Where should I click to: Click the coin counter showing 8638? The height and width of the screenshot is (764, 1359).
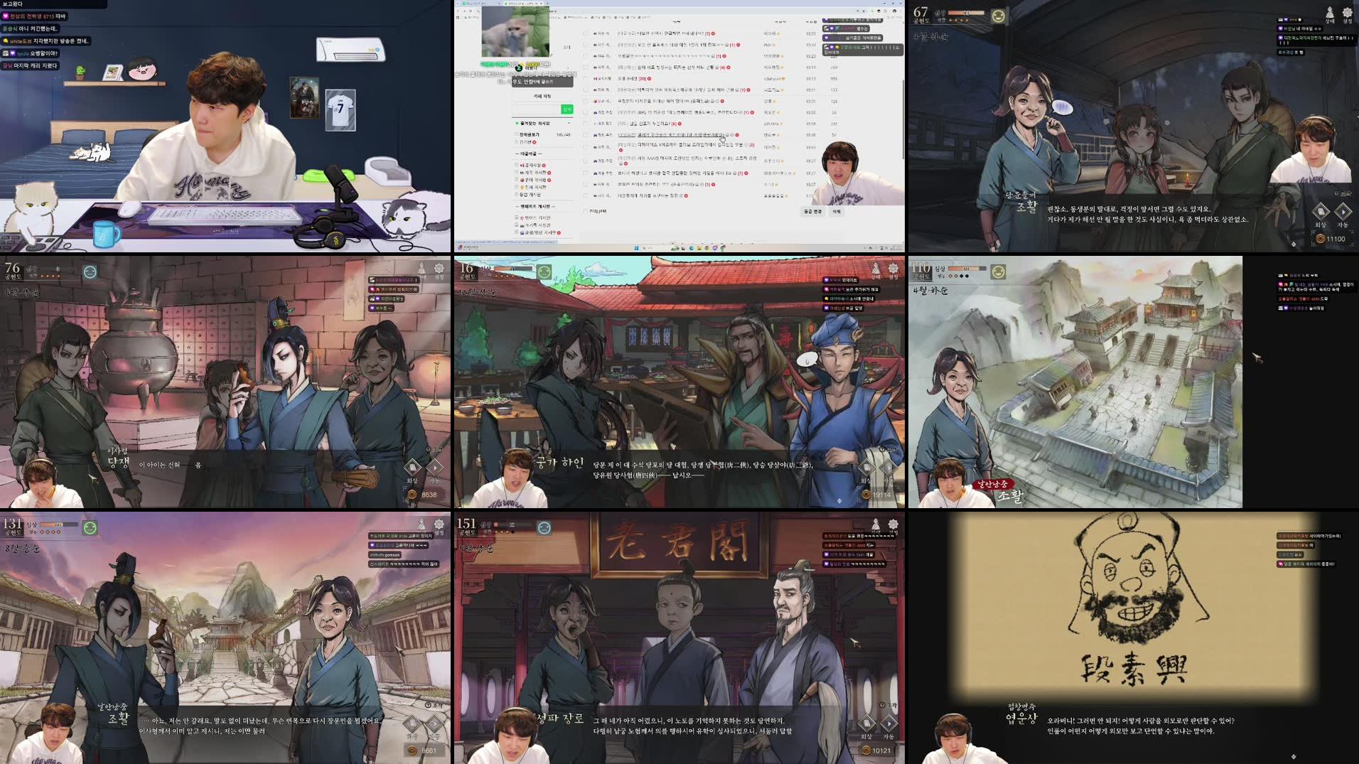click(x=422, y=495)
